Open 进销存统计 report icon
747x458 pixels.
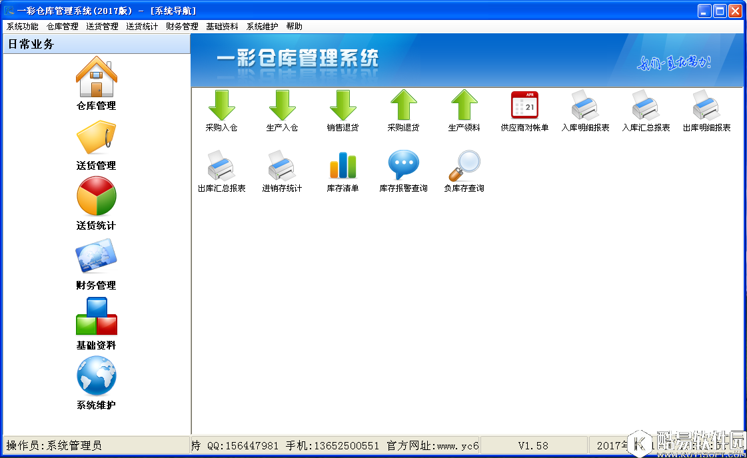click(282, 166)
